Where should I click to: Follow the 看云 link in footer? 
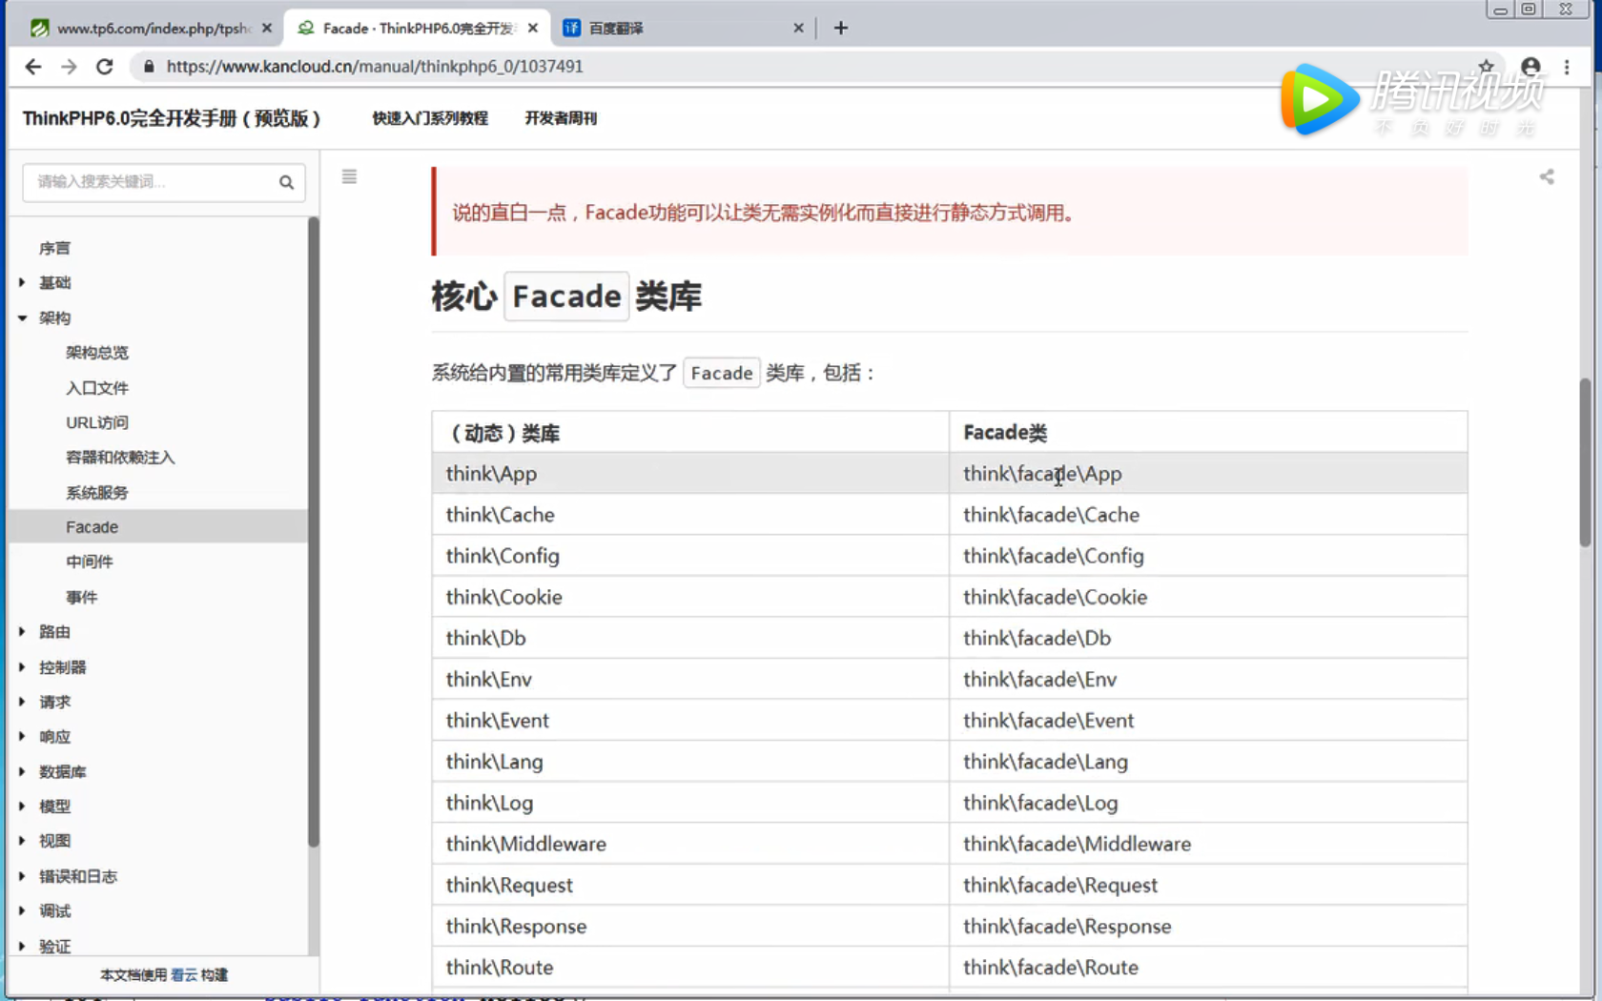click(x=184, y=975)
